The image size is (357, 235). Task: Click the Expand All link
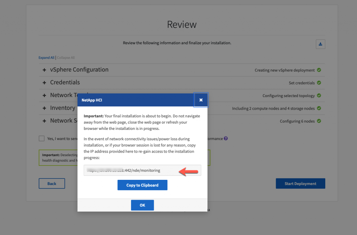point(46,58)
